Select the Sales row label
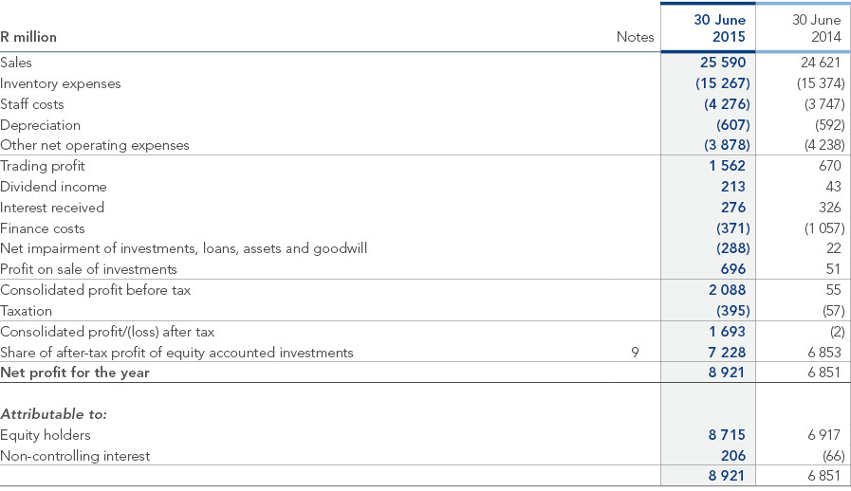Screen dimensions: 851x491 16,63
